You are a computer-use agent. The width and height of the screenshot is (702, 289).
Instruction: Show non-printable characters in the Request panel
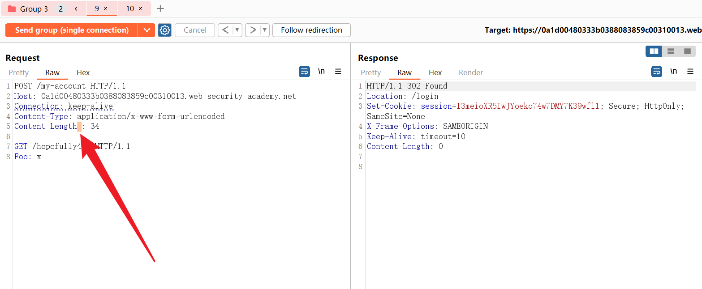pyautogui.click(x=321, y=72)
